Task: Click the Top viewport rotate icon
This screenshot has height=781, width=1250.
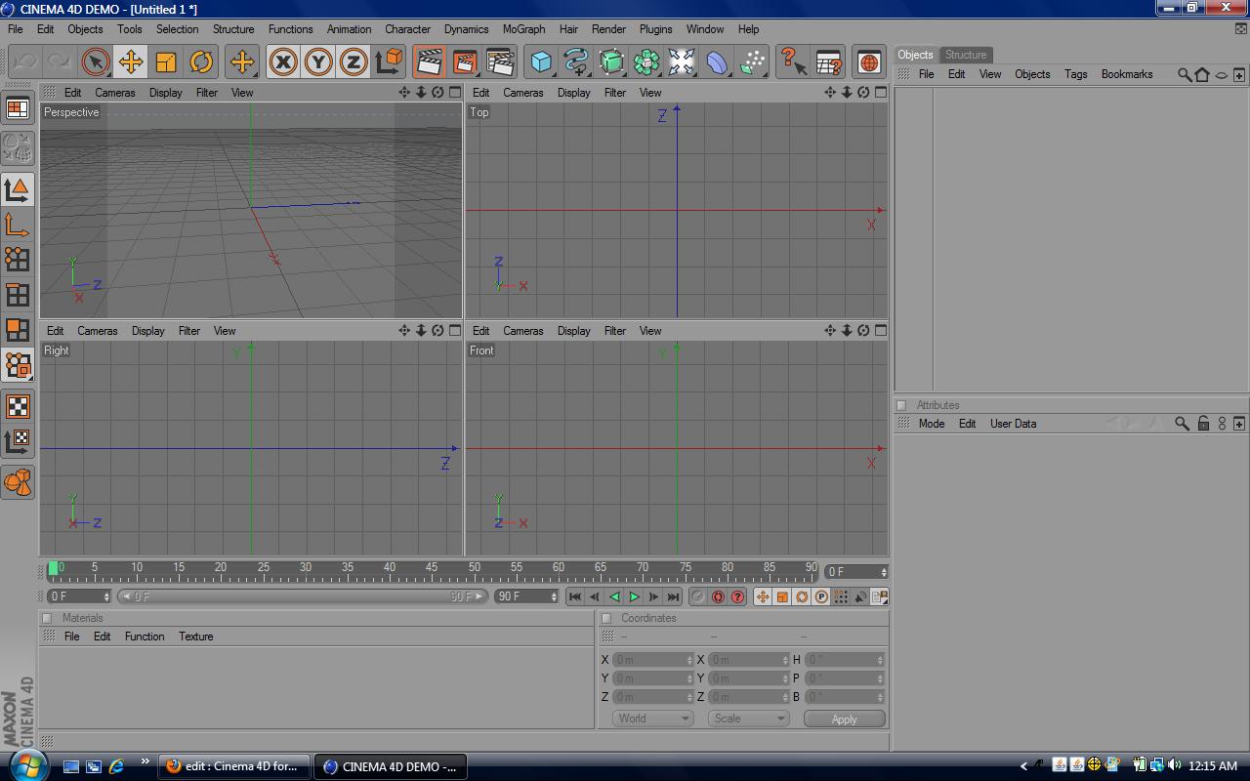Action: 863,92
